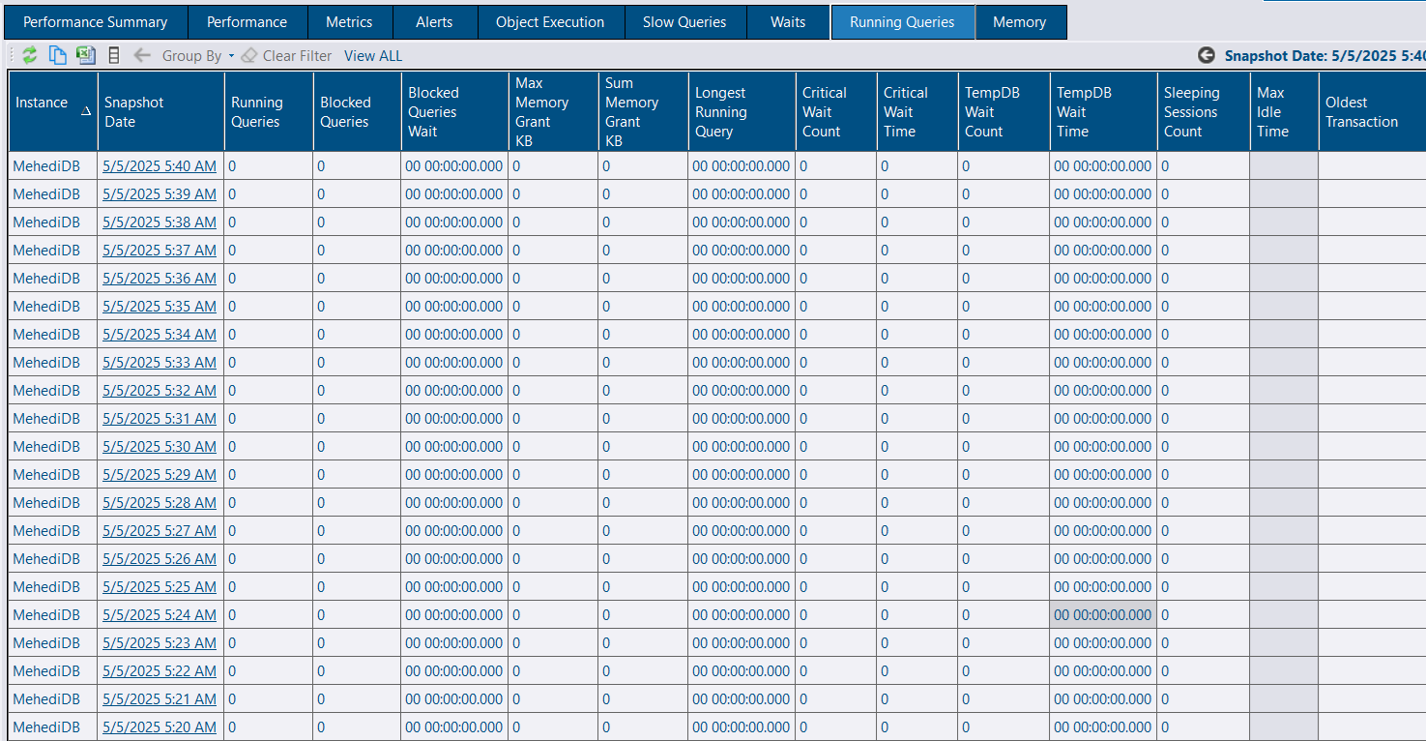
Task: Export the grid with the Excel icon
Action: point(86,55)
